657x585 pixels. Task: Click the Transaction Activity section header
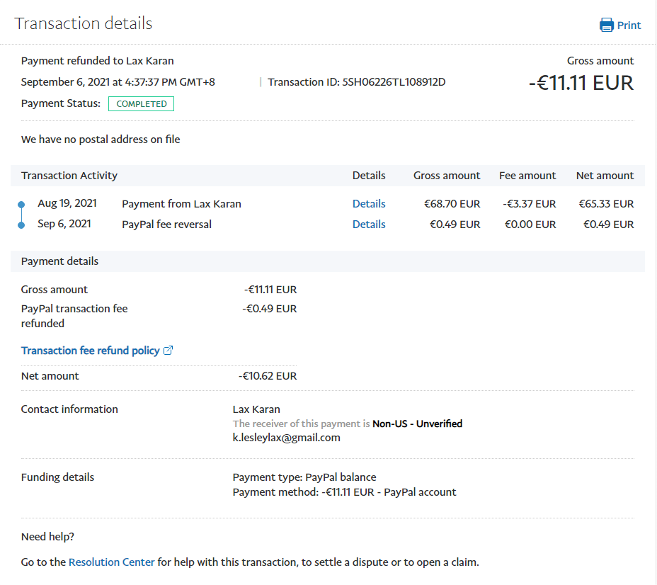pyautogui.click(x=69, y=176)
